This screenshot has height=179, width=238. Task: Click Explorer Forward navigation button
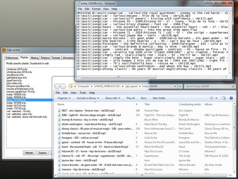(x=63, y=86)
